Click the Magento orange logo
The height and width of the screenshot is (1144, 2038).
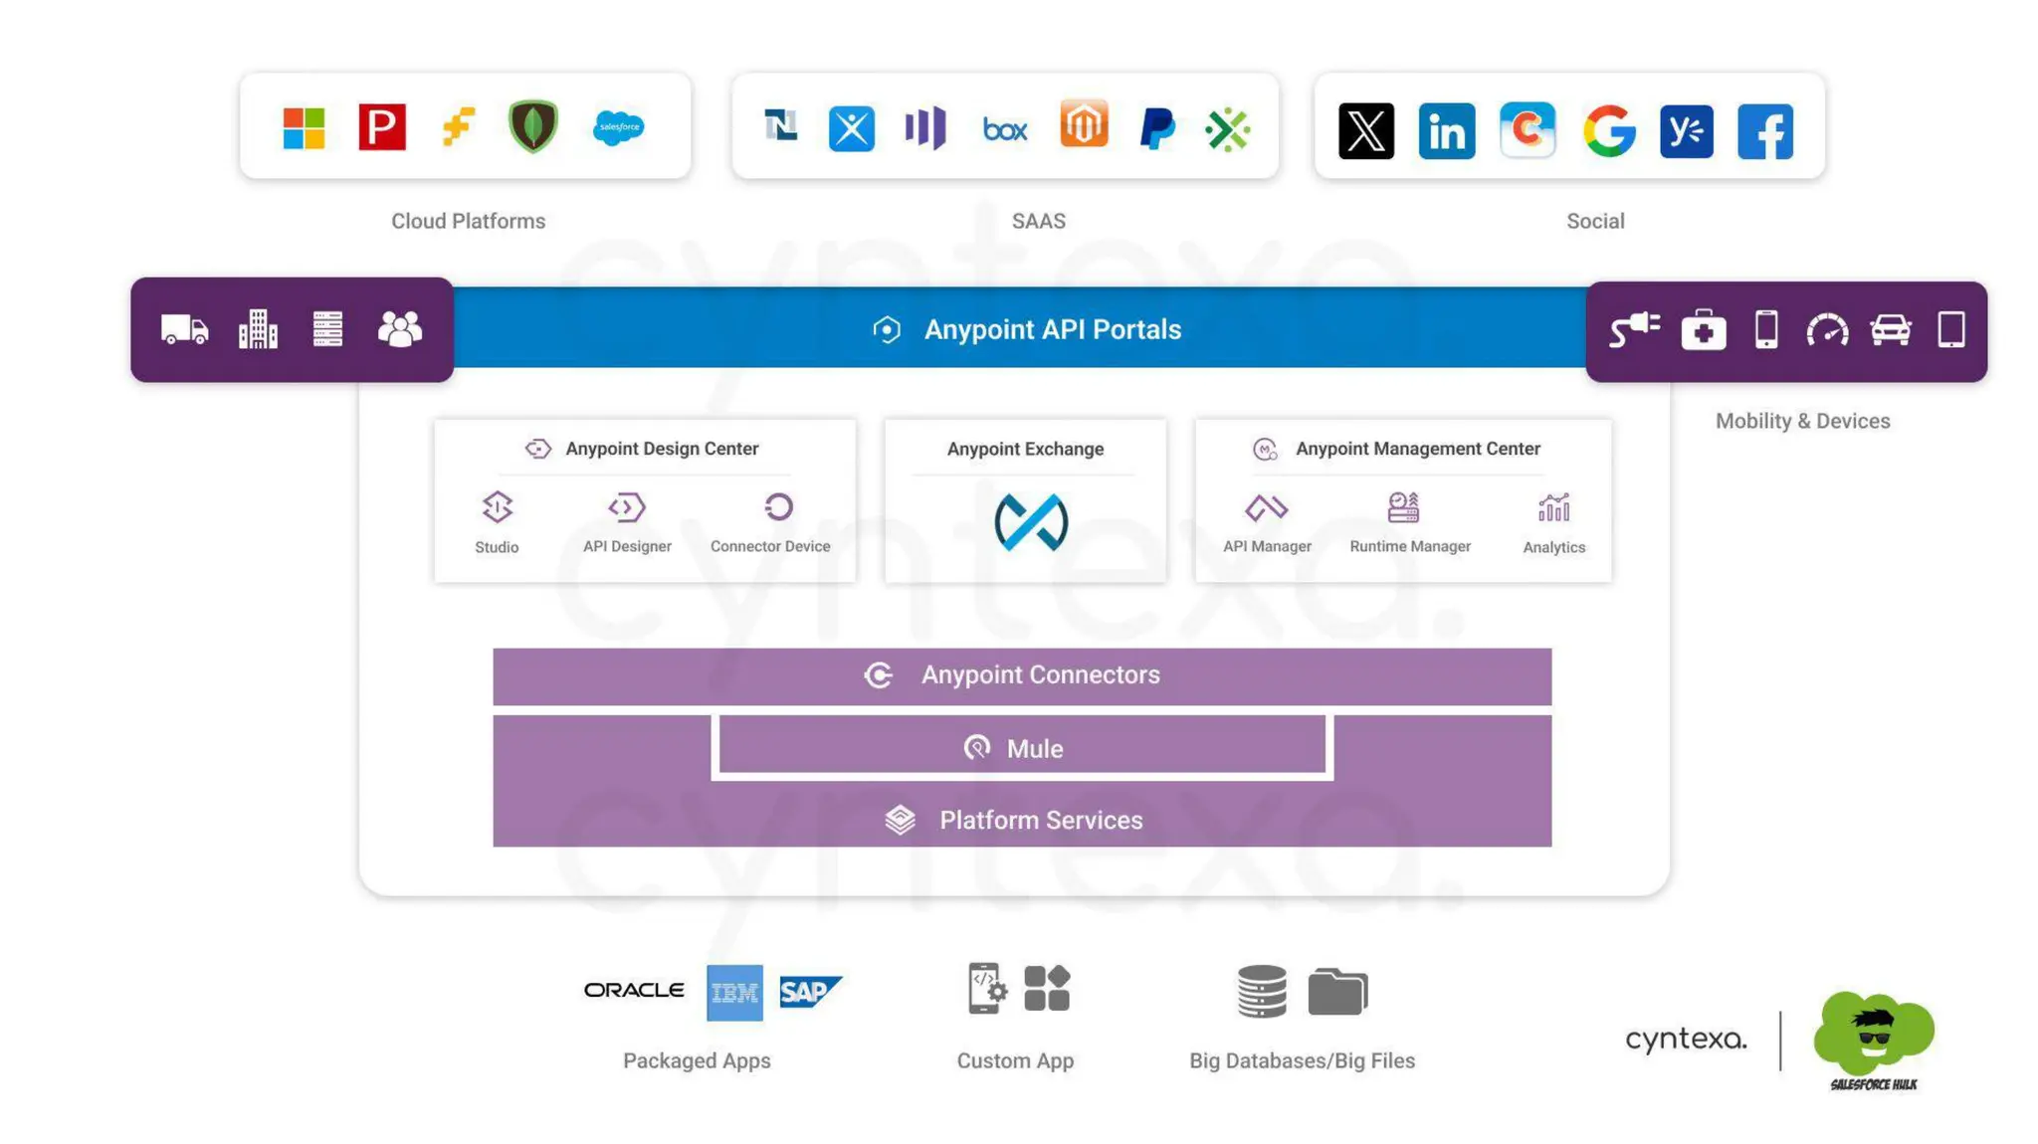1084,124
